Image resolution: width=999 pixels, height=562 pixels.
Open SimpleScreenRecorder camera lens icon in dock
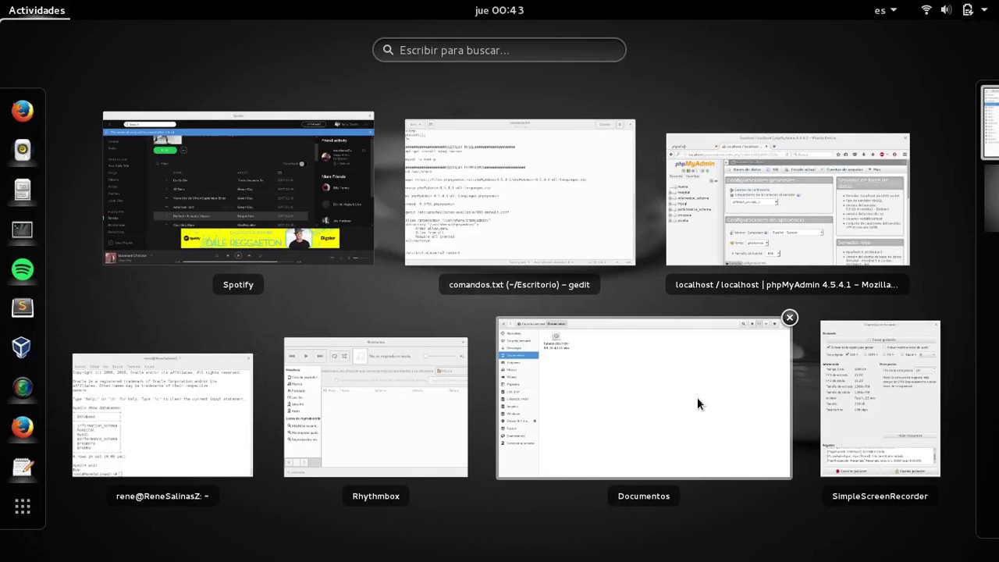(x=23, y=388)
